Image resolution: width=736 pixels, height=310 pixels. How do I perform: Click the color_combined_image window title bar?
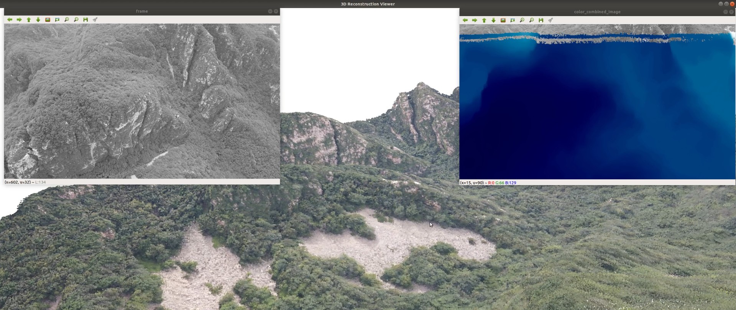[597, 12]
